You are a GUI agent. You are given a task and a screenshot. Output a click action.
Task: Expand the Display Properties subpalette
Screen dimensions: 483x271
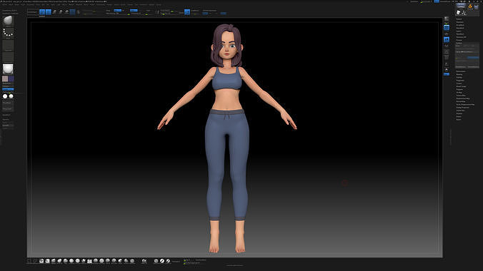coord(463,108)
